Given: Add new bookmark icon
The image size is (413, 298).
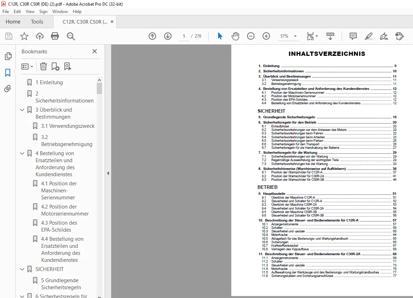Looking at the screenshot, I should [55, 66].
